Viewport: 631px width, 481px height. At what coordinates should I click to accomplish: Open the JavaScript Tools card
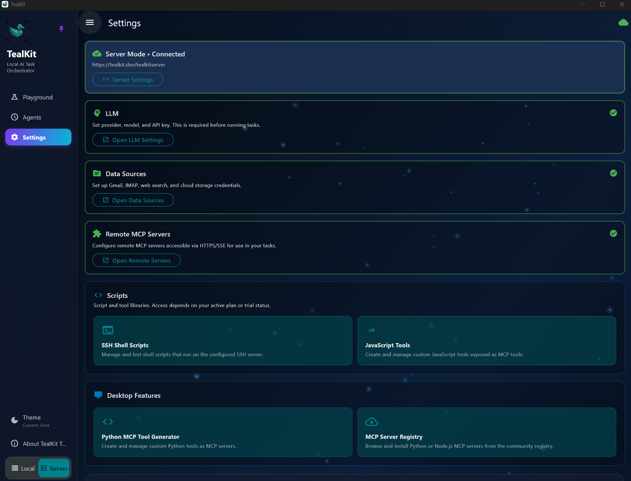click(x=487, y=341)
